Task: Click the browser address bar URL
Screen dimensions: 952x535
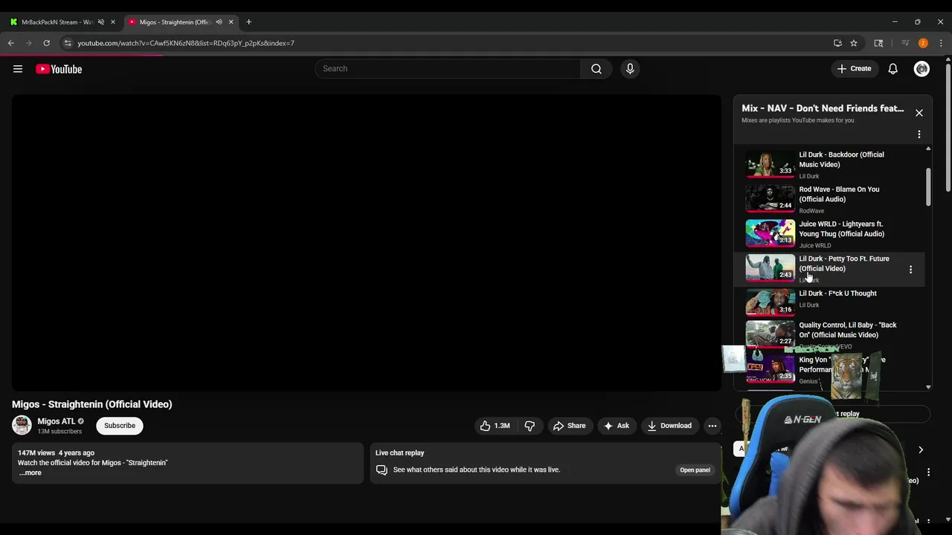Action: click(x=186, y=43)
